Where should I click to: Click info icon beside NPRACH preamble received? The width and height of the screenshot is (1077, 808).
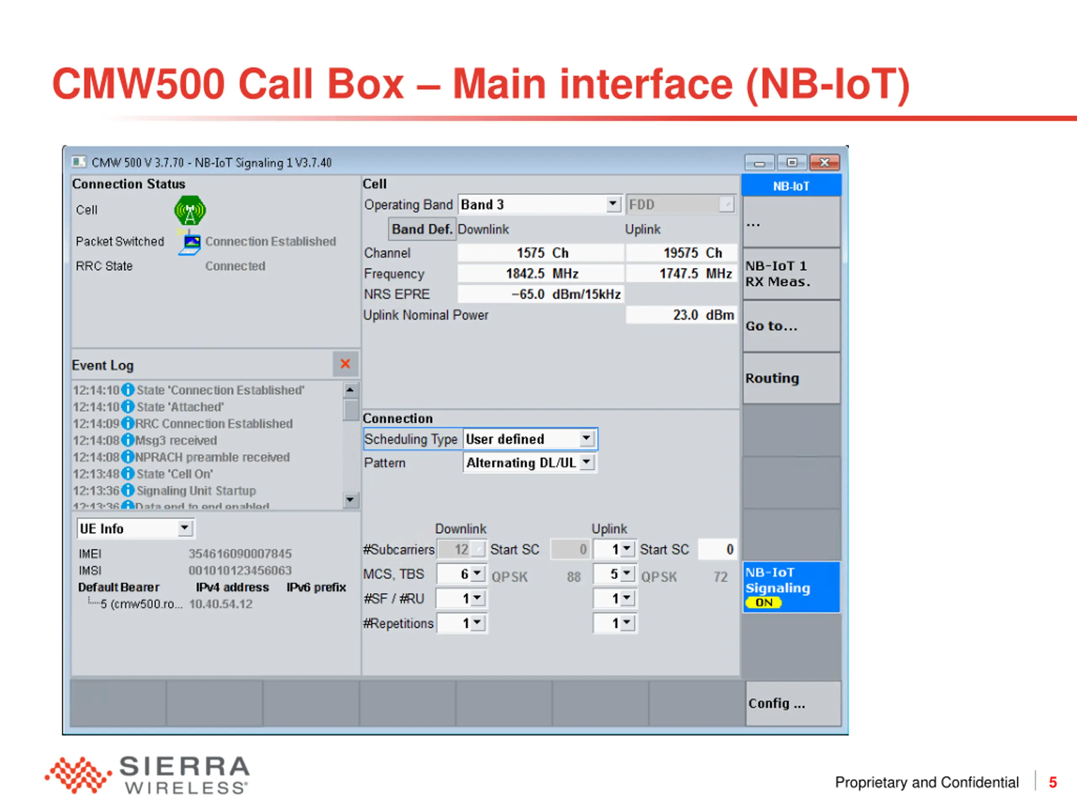point(127,457)
